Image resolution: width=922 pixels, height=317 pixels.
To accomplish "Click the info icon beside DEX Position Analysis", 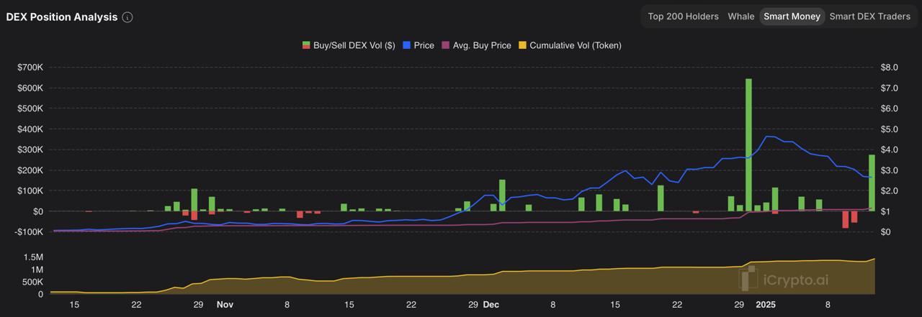I will coord(127,17).
